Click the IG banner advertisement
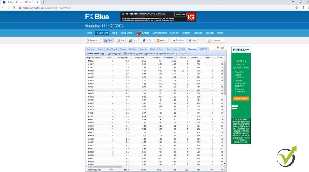The width and height of the screenshot is (309, 172). [158, 17]
